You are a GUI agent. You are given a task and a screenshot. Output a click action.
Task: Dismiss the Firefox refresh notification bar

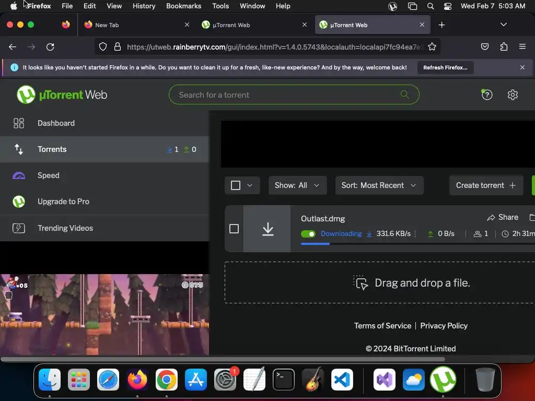click(x=522, y=67)
